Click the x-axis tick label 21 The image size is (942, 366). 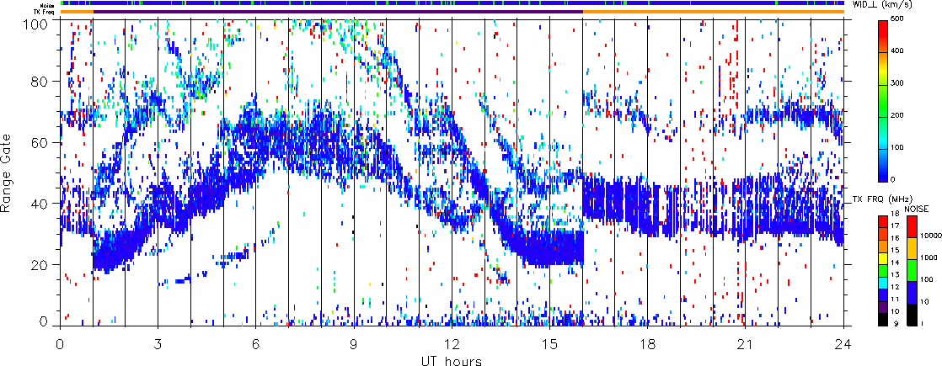pyautogui.click(x=746, y=346)
